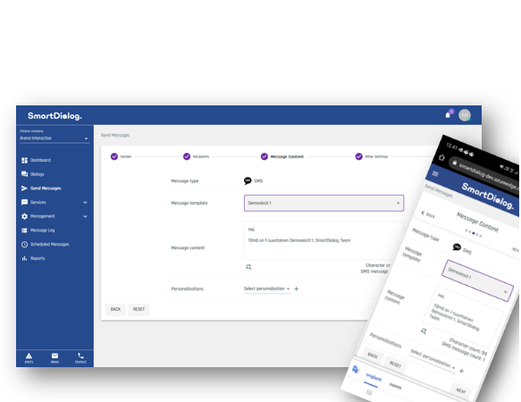Open the Reports section

pos(33,258)
